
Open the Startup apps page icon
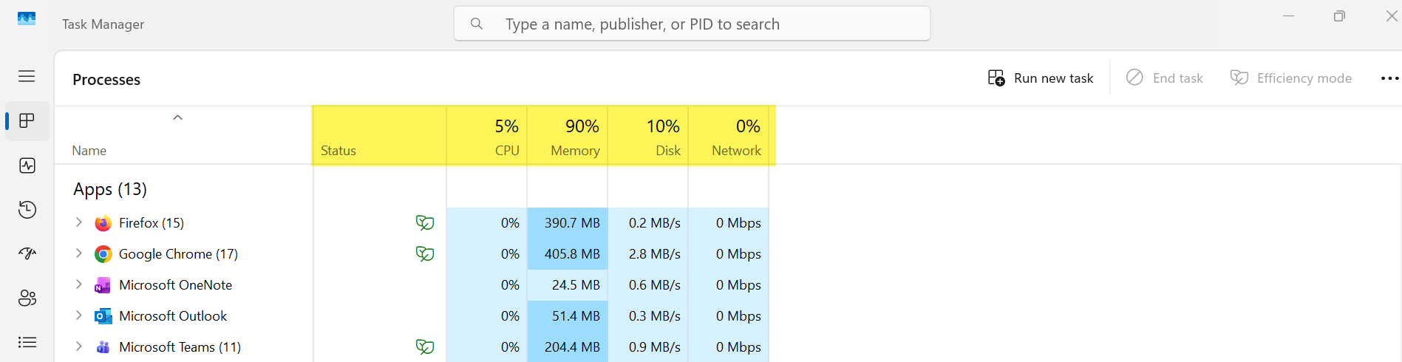pyautogui.click(x=27, y=254)
